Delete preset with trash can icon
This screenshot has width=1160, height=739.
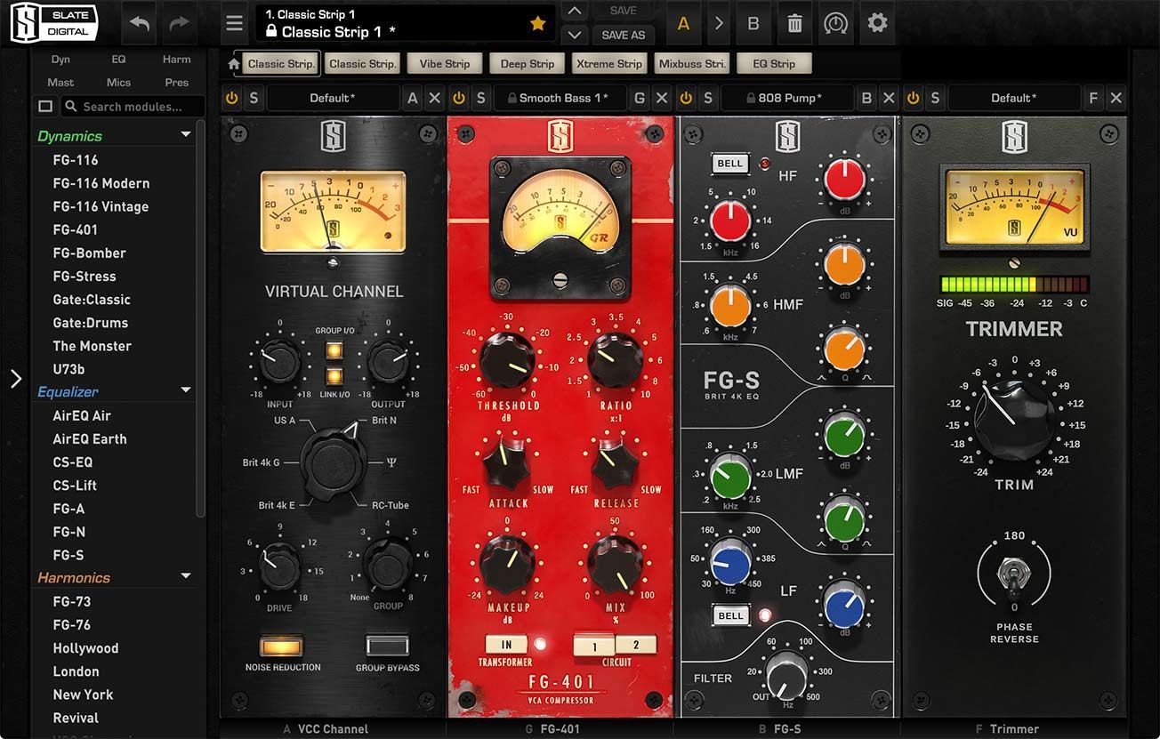(794, 24)
